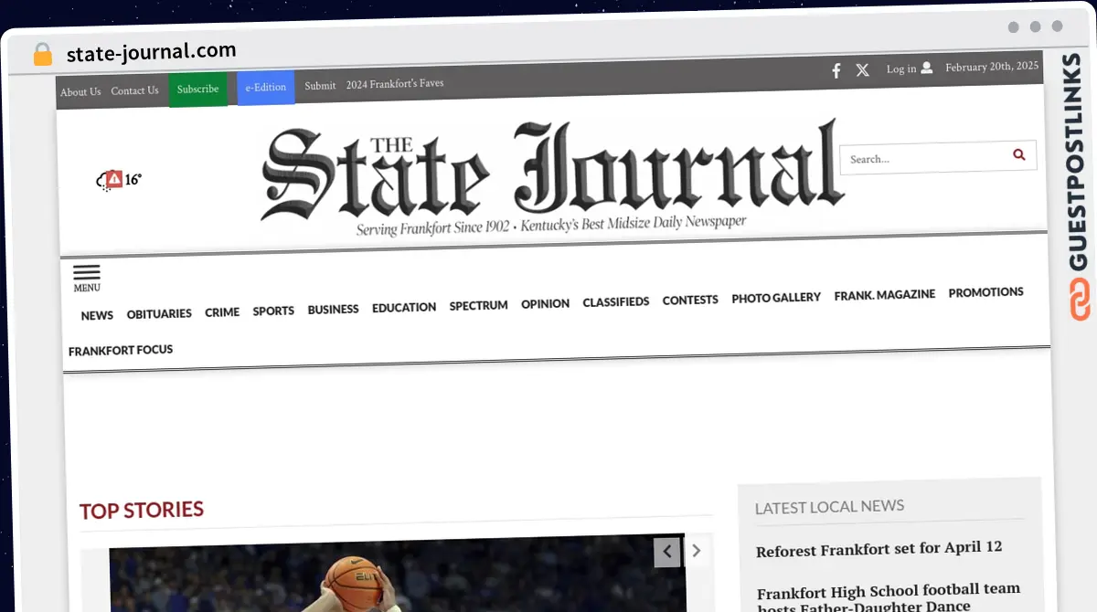Click the padlock icon beside URL
Viewport: 1097px width, 612px height.
43,54
